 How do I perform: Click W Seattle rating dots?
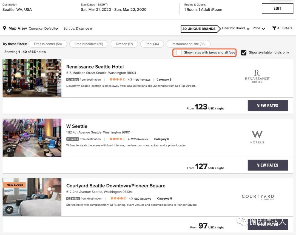(117, 139)
